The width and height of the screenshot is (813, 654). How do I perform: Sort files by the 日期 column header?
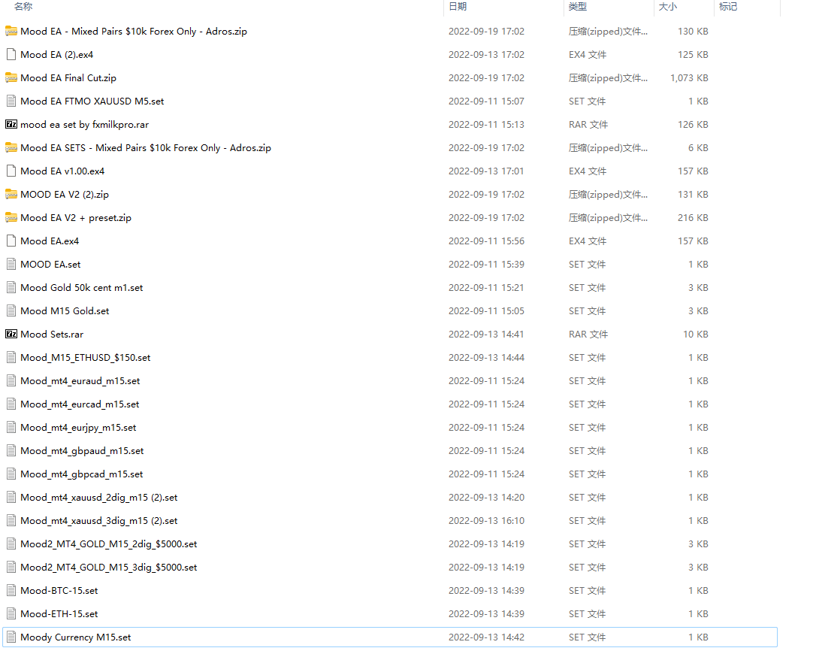coord(458,7)
